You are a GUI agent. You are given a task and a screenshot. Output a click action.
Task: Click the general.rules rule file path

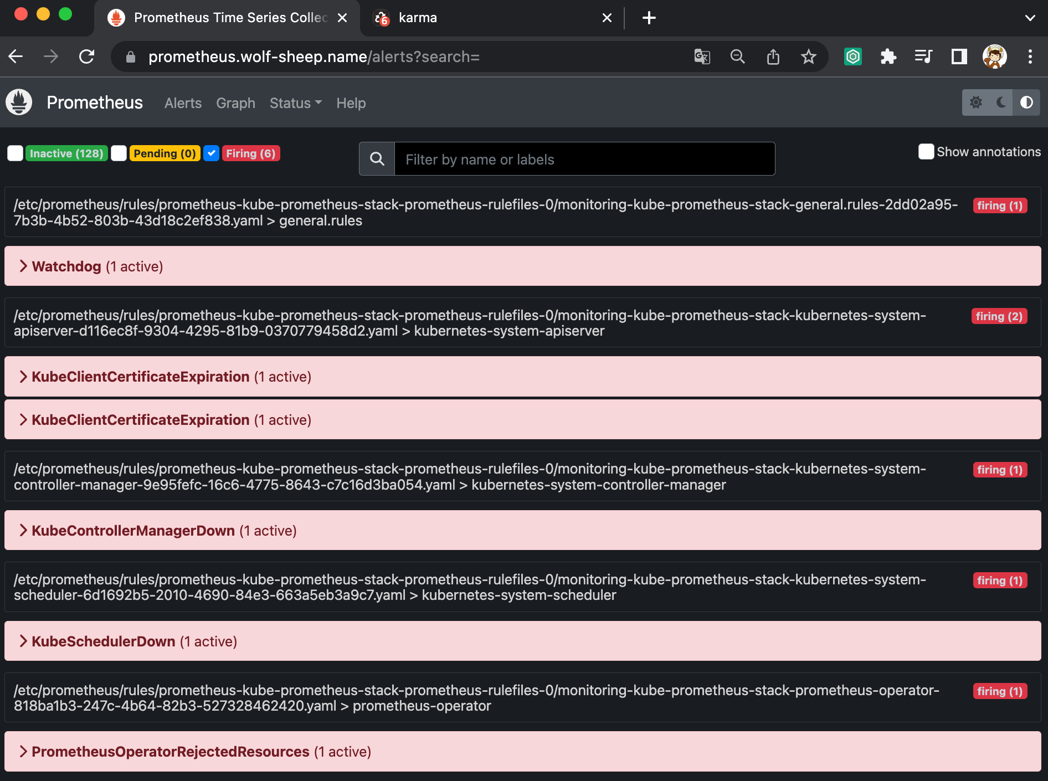point(486,212)
